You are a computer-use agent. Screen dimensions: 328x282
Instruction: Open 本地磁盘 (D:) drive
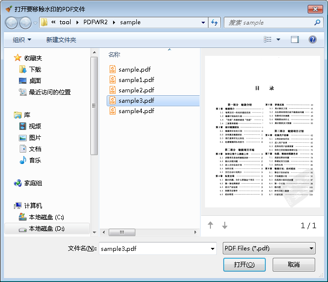click(46, 229)
